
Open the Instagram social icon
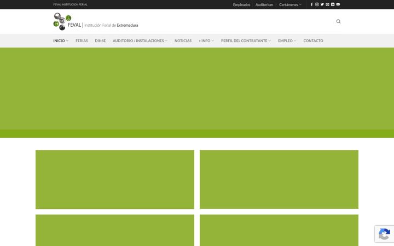317,4
